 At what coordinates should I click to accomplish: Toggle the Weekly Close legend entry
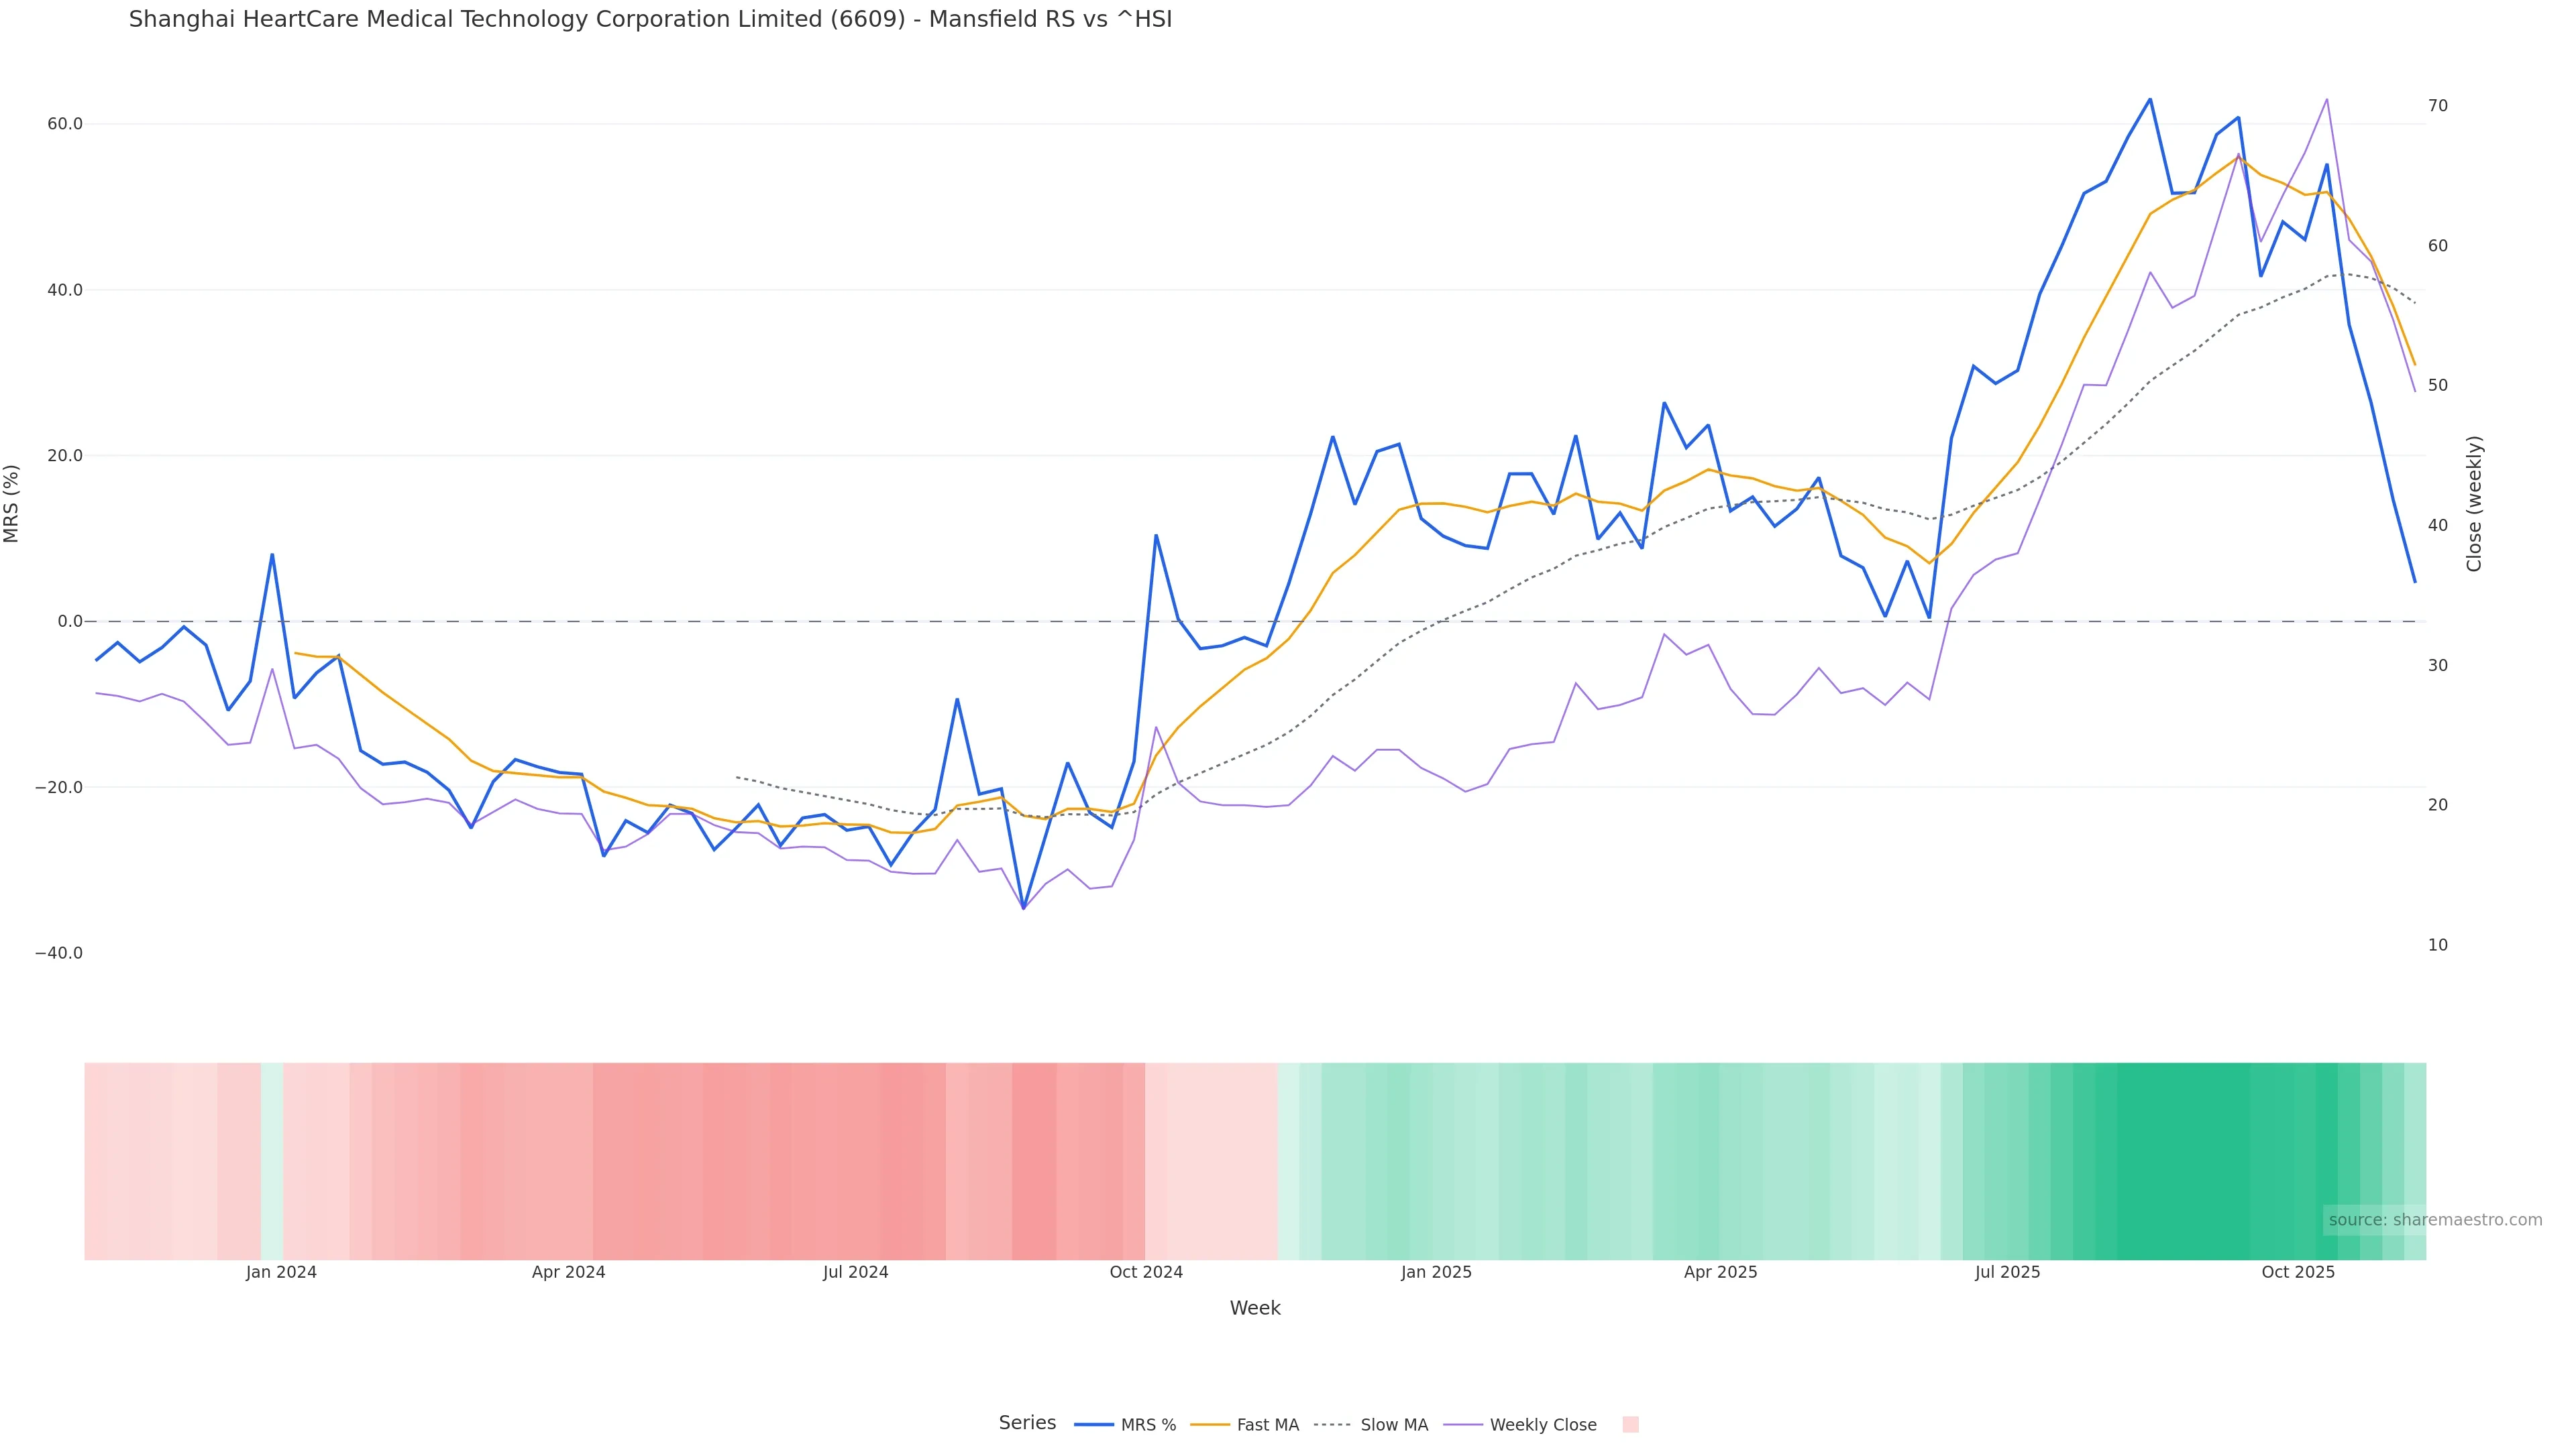tap(1520, 1425)
